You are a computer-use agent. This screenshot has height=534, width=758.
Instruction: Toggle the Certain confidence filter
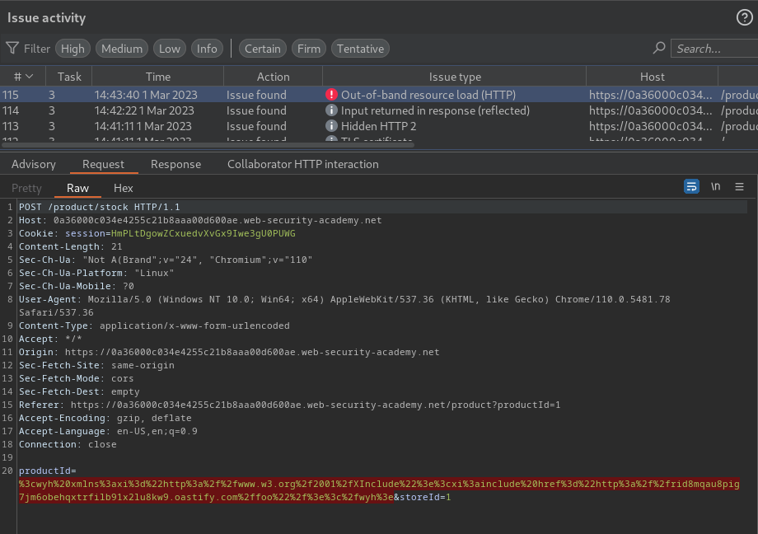263,49
